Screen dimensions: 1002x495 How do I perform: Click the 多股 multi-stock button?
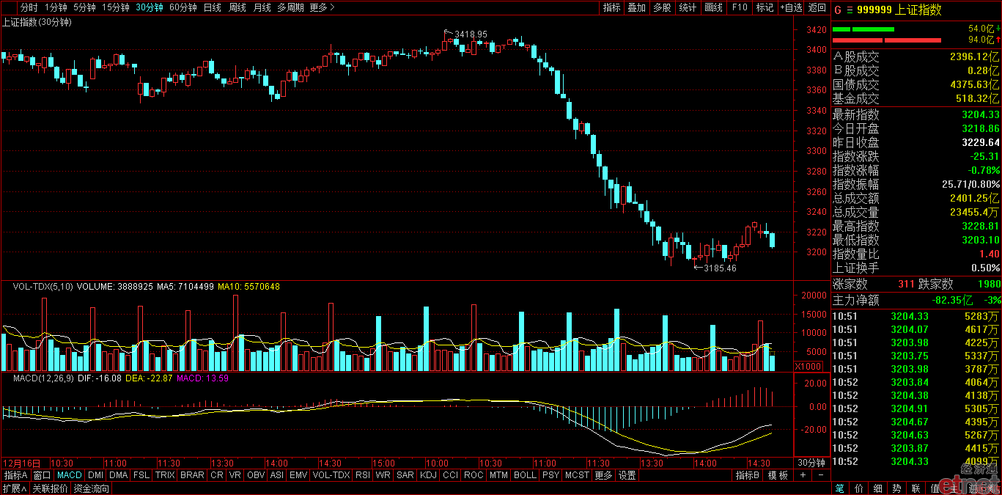pyautogui.click(x=662, y=7)
